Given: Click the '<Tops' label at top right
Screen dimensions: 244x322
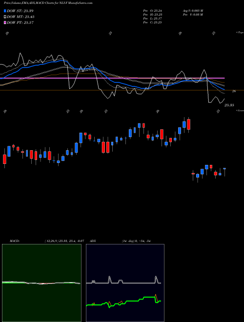Looking at the screenshot, I should [x=240, y=33].
